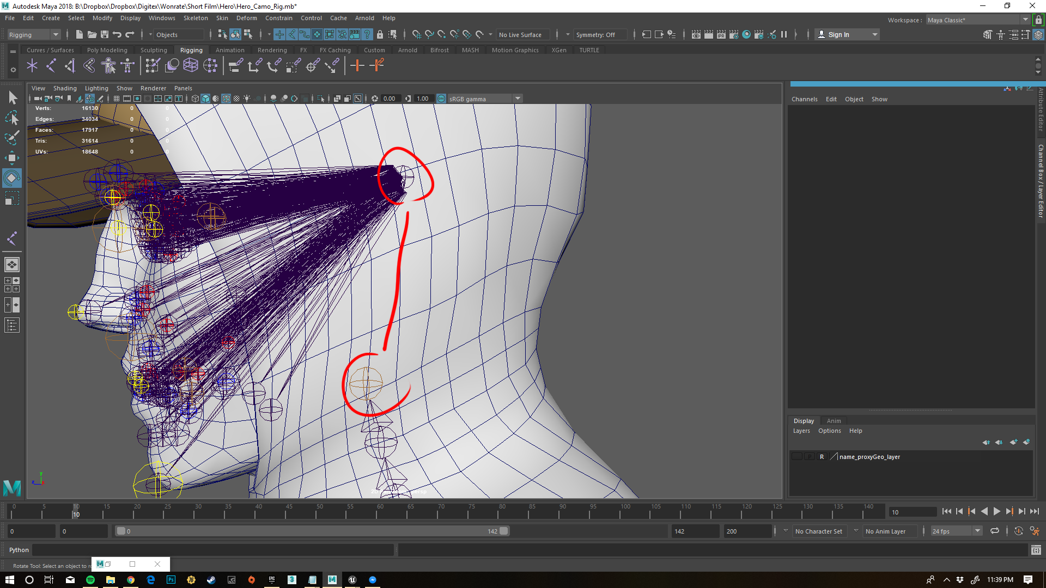Click the Maya icon on the Windows taskbar
This screenshot has width=1046, height=588.
pos(332,580)
